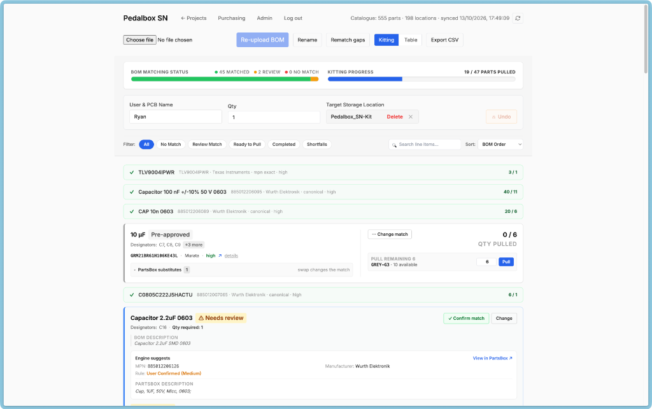Confirm match for Capacitor 2.2uF

[x=466, y=319]
